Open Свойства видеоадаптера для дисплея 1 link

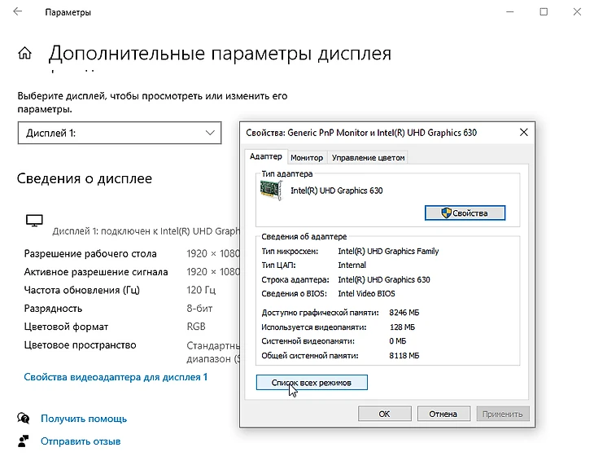[116, 377]
